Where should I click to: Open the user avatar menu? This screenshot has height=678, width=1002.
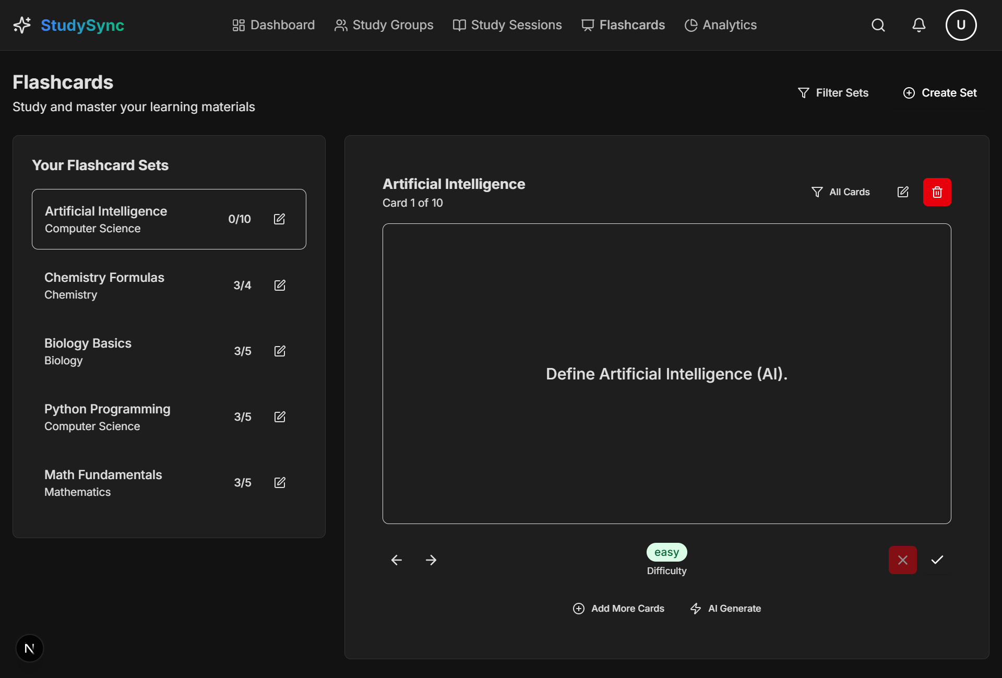tap(961, 25)
